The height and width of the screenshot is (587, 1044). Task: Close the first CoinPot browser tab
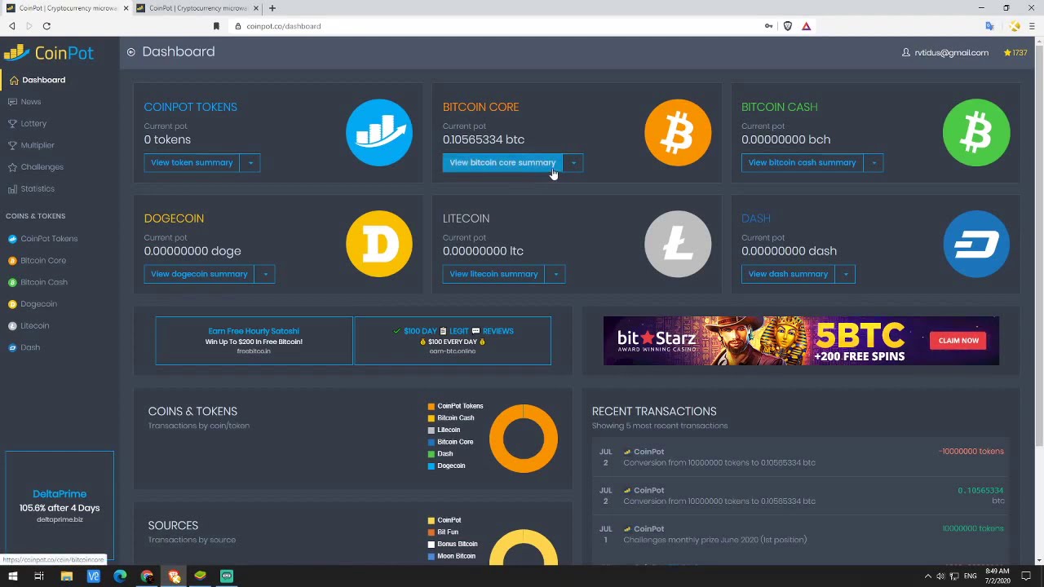[x=126, y=8]
